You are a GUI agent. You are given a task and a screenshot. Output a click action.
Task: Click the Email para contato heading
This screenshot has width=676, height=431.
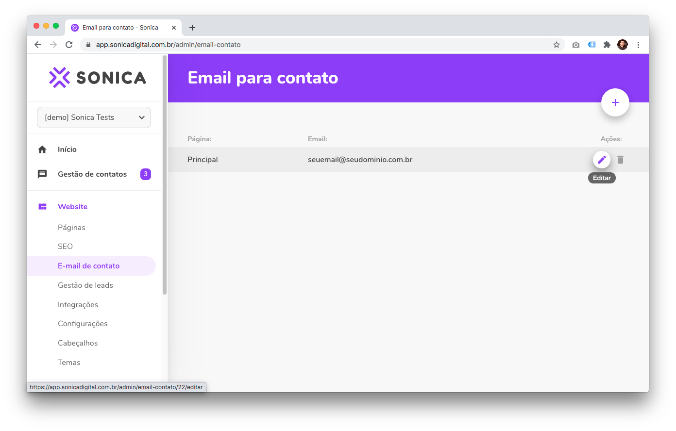click(263, 78)
